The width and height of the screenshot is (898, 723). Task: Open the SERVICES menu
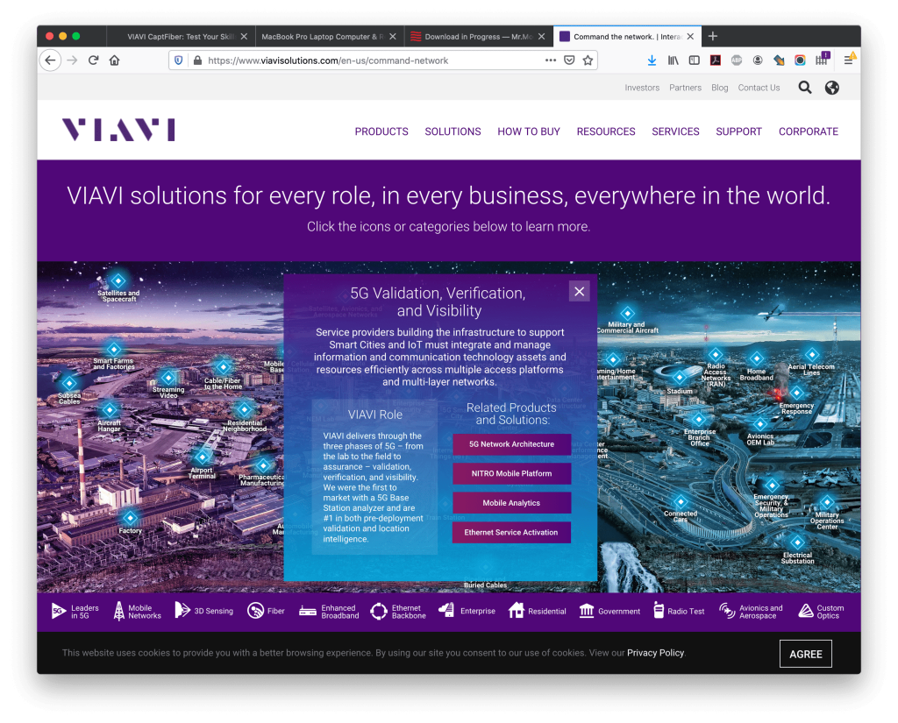click(676, 131)
